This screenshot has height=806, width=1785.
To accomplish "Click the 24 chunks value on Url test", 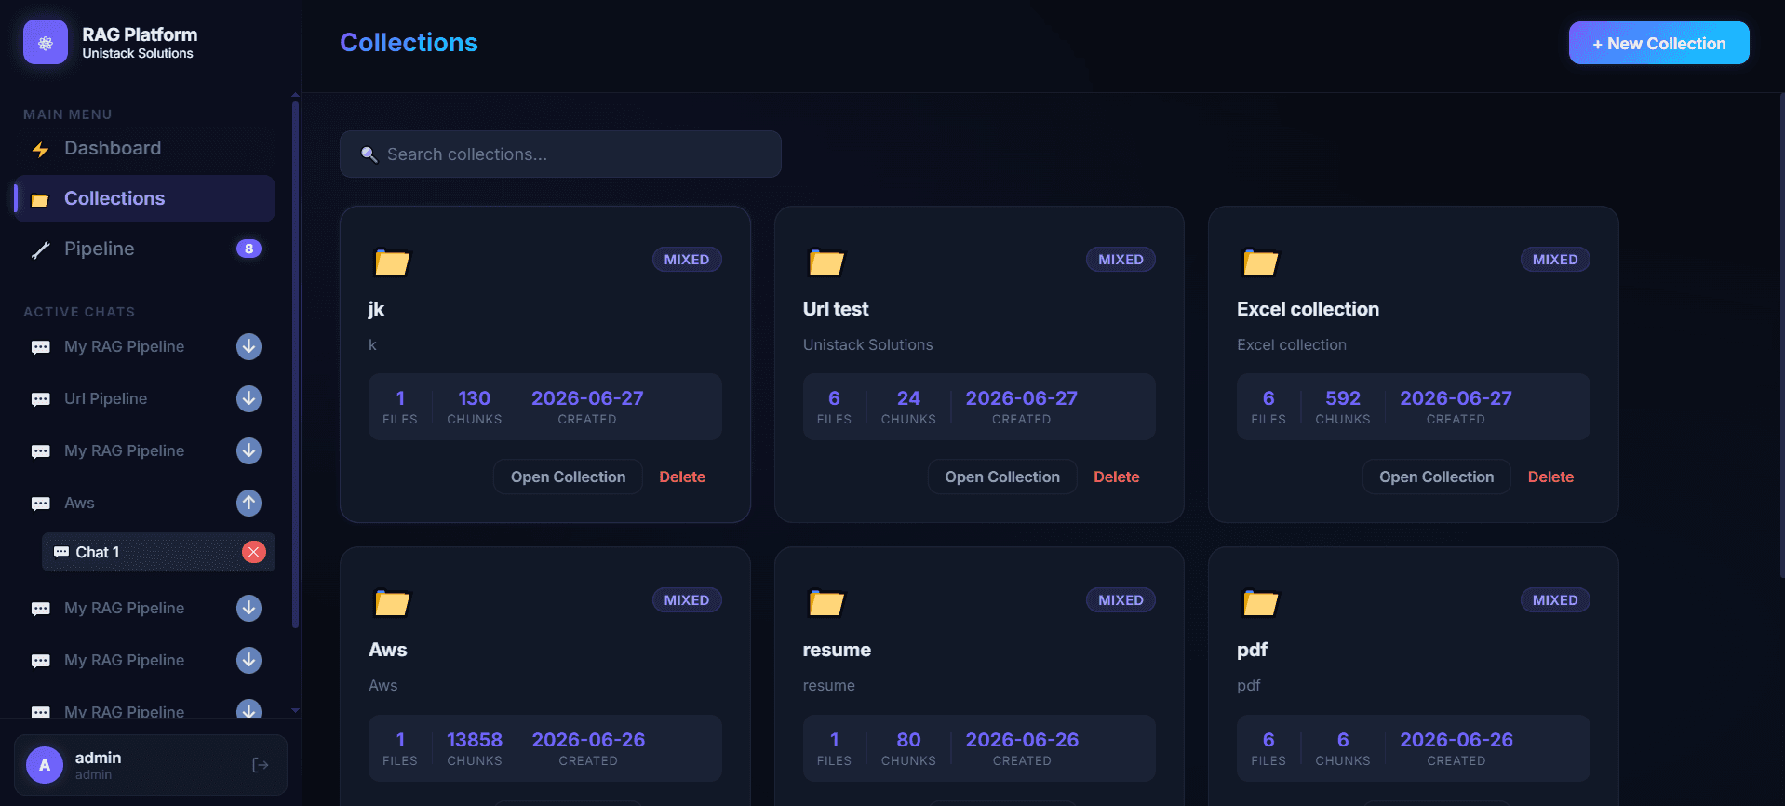I will point(908,398).
